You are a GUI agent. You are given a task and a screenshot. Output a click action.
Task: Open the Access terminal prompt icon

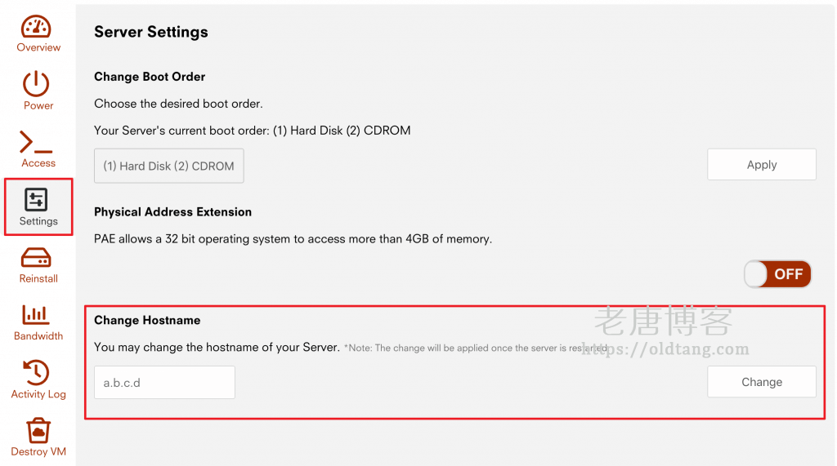(37, 142)
